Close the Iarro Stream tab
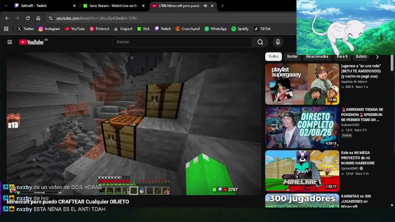 pyautogui.click(x=143, y=6)
